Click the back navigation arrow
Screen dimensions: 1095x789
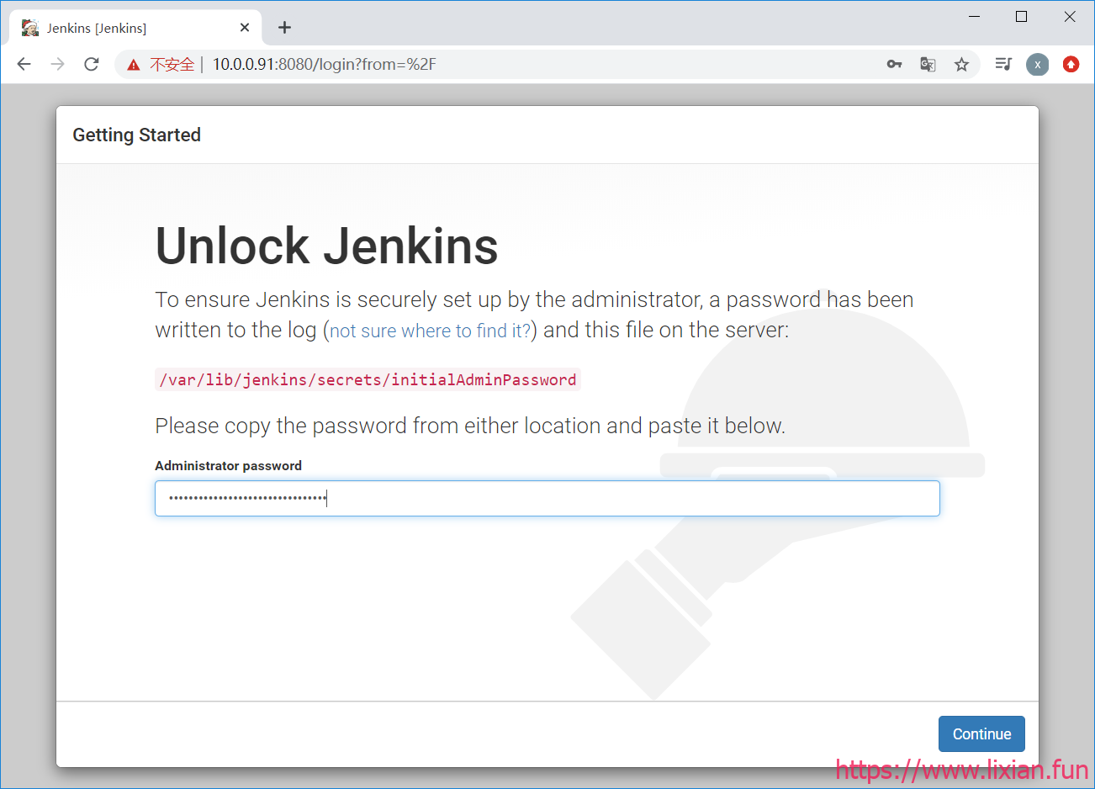24,64
